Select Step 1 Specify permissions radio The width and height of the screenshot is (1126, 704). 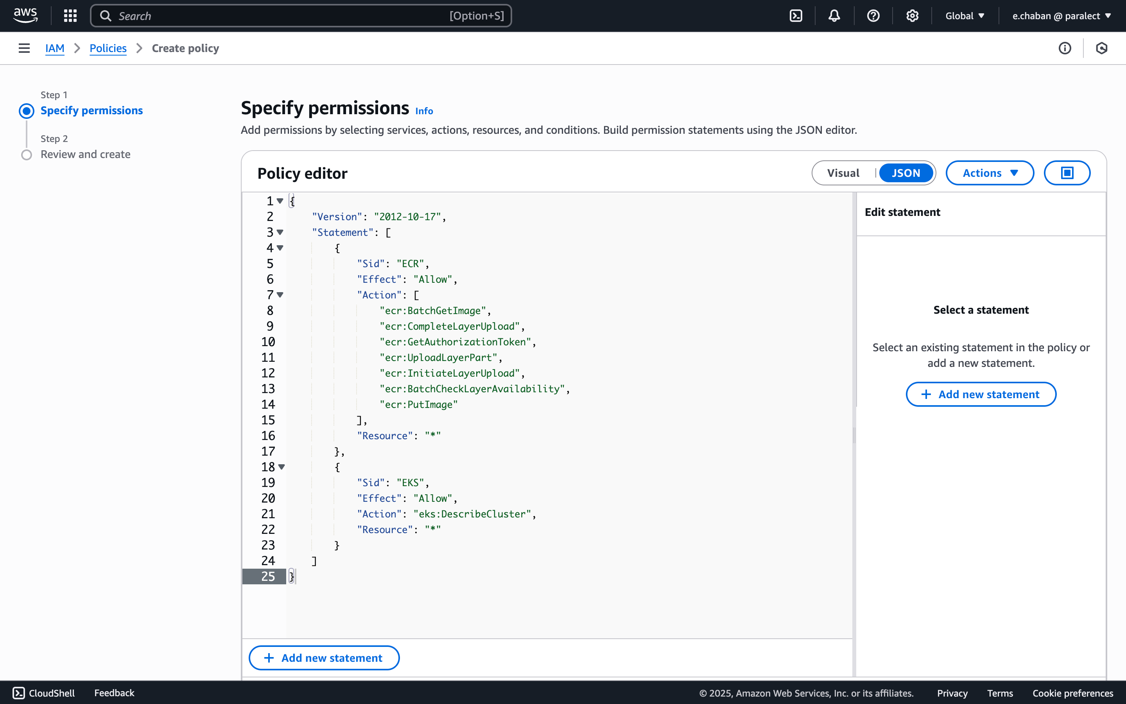[x=27, y=111]
